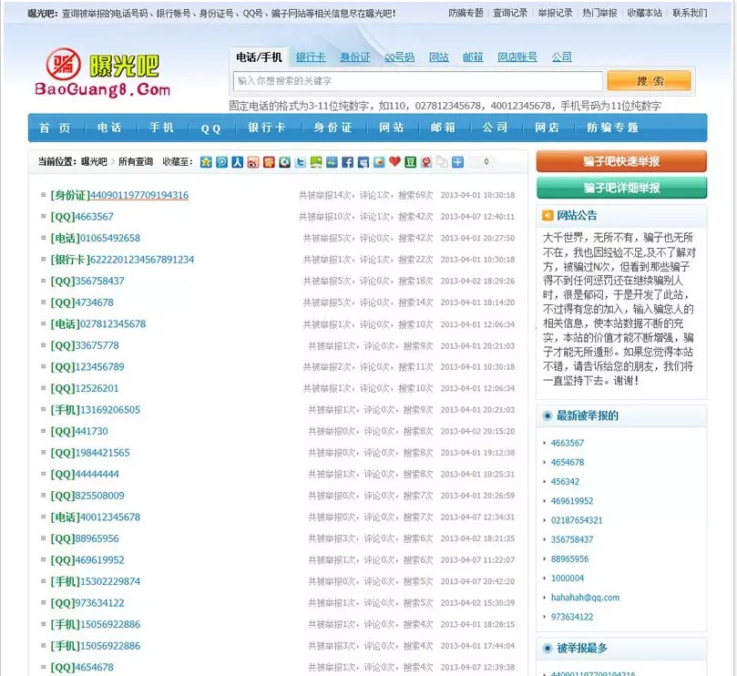Open 防骗专题 in the blue nav bar
The height and width of the screenshot is (676, 737).
tap(612, 128)
